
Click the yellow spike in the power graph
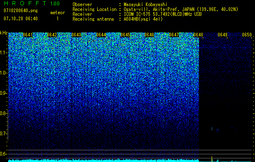tap(212, 159)
